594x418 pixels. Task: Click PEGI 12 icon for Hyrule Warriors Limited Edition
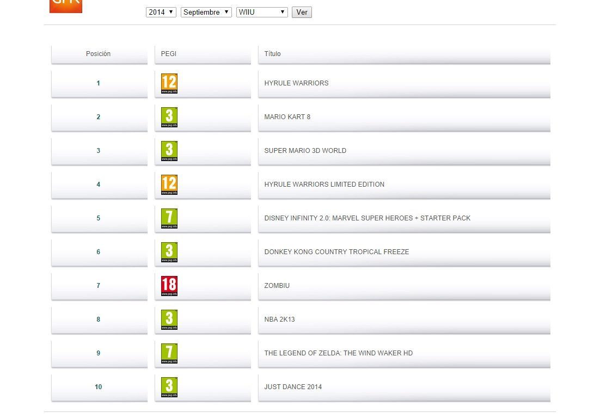click(x=169, y=185)
